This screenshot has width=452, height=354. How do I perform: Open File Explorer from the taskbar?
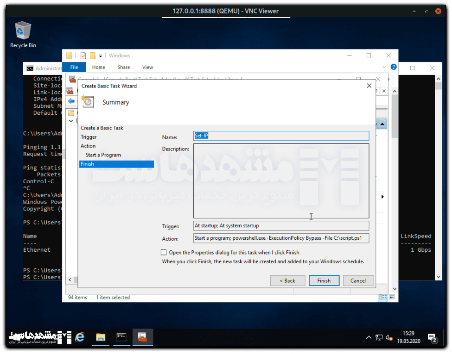(x=101, y=337)
